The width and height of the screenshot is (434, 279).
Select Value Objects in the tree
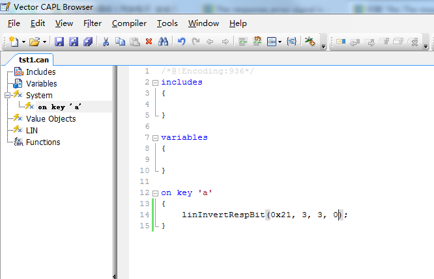pyautogui.click(x=51, y=119)
